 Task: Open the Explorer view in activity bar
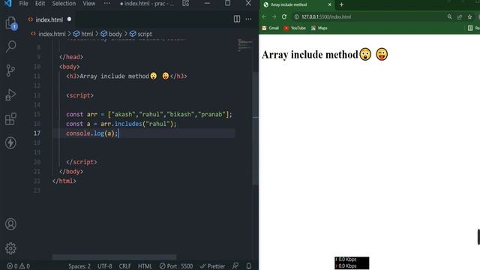pos(11,23)
